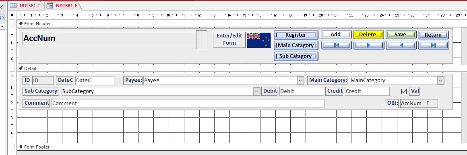467x155 pixels.
Task: Open the Main Category dropdown arrow
Action: [440, 80]
